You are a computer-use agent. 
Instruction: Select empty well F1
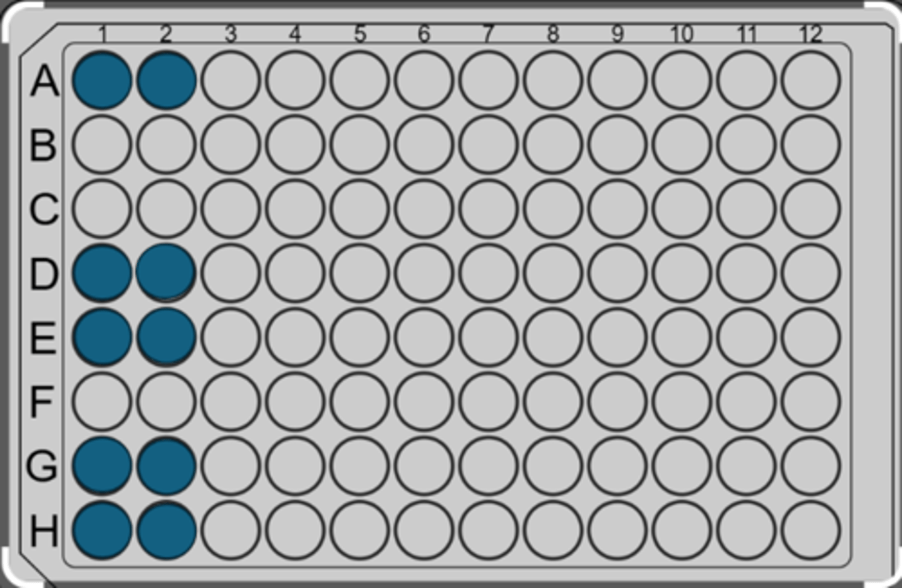(x=101, y=402)
